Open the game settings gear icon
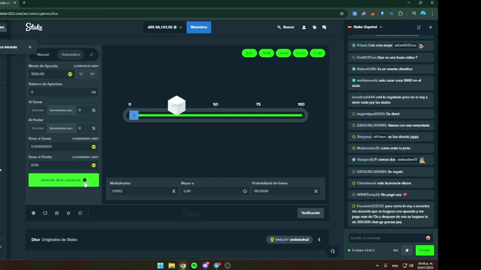This screenshot has height=270, width=481. [x=33, y=213]
